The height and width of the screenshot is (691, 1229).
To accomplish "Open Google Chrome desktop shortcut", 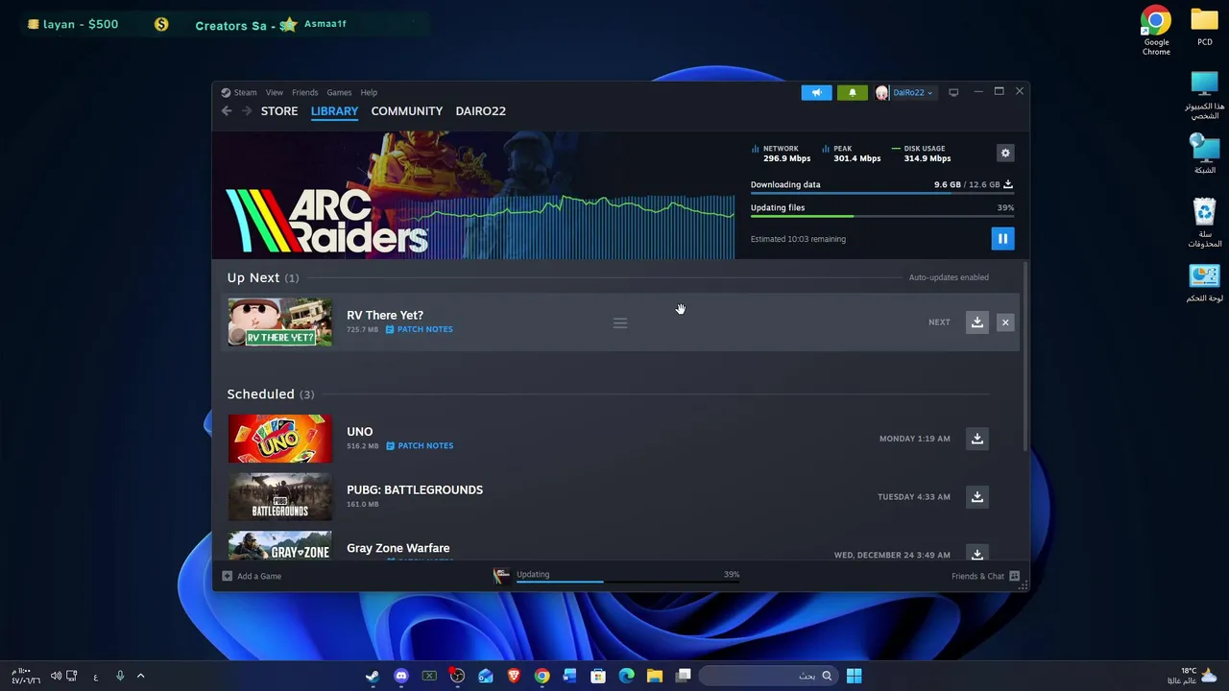I will 1156,32.
